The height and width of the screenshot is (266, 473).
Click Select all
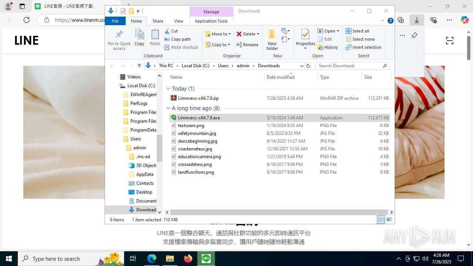[x=357, y=31]
